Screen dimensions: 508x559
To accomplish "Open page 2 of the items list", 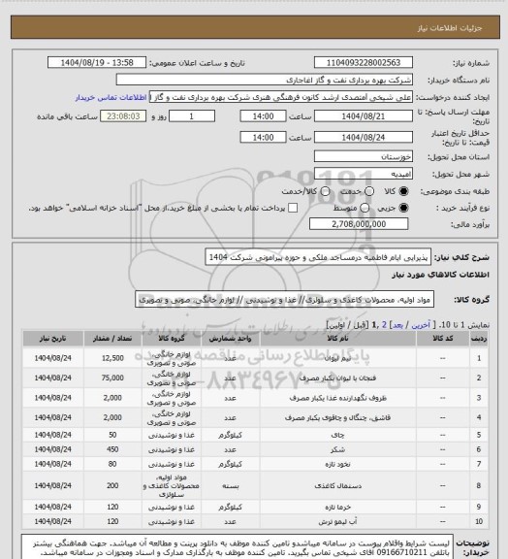I will (384, 325).
